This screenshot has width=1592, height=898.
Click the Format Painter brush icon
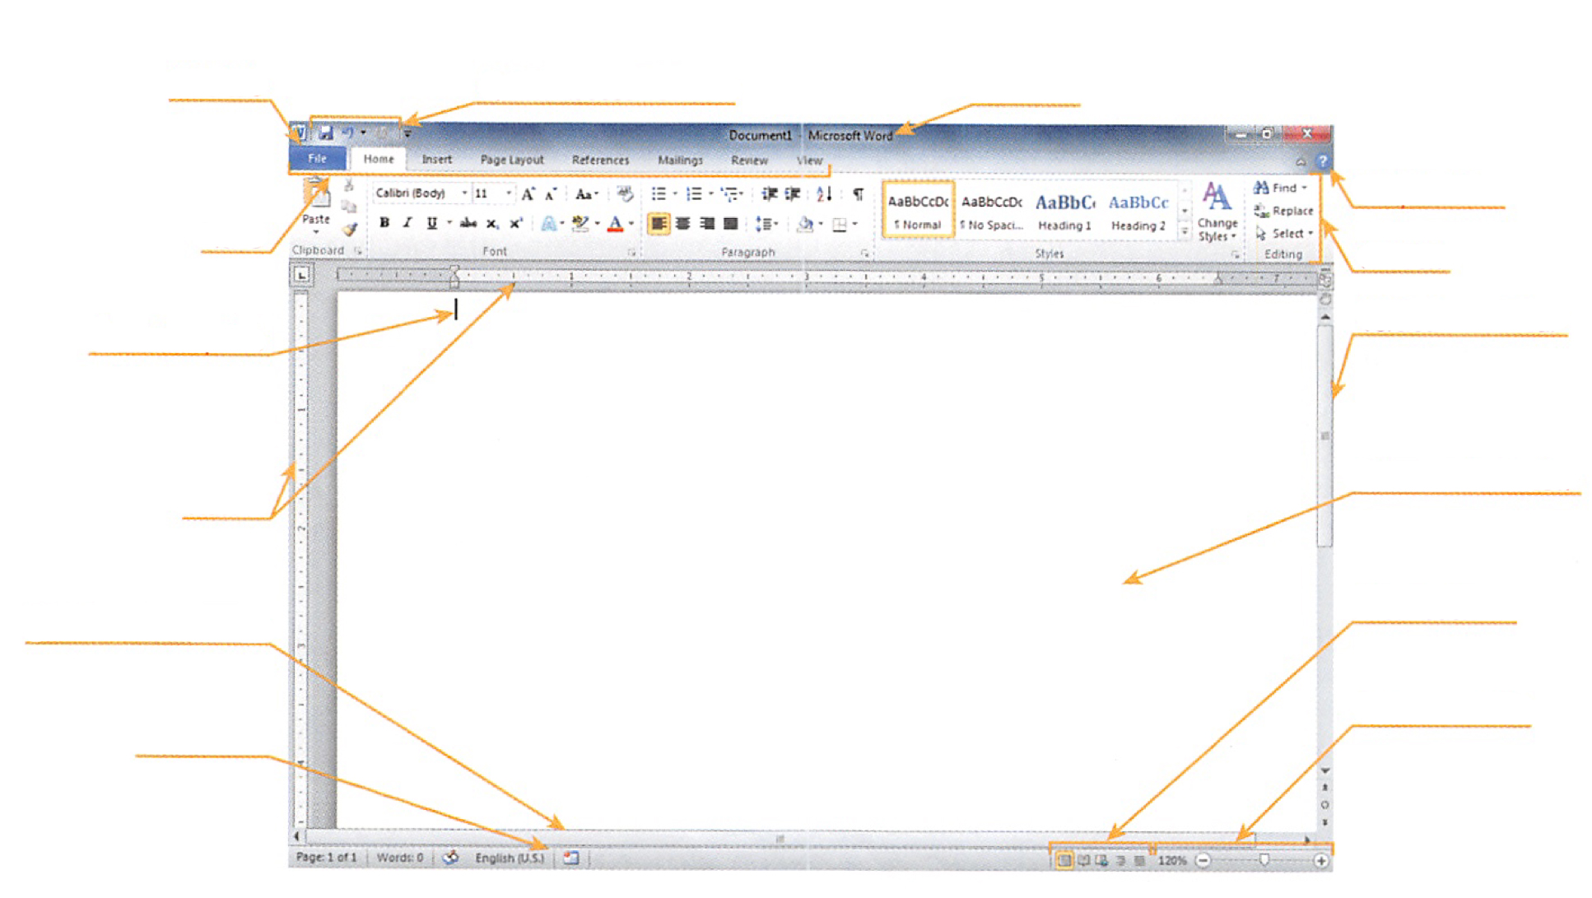click(x=350, y=230)
